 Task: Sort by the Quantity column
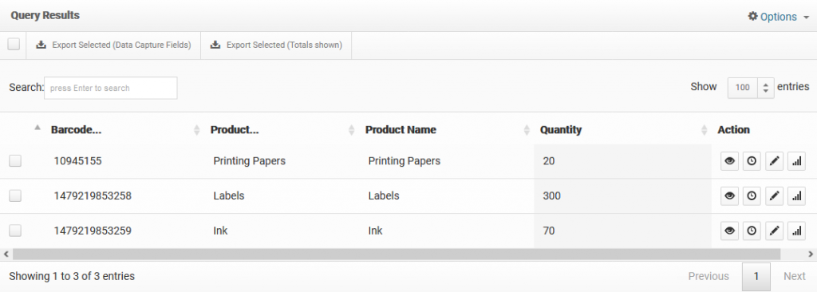[x=561, y=130]
